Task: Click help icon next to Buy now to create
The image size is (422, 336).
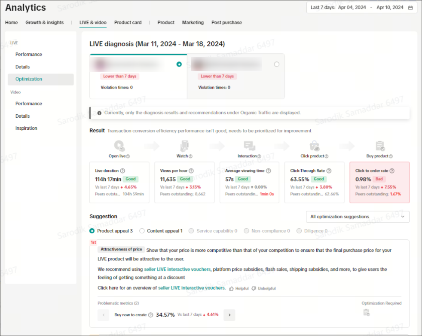Action: coord(150,315)
